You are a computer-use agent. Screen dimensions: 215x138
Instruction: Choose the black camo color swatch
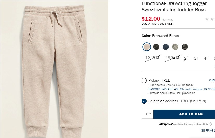(185, 47)
